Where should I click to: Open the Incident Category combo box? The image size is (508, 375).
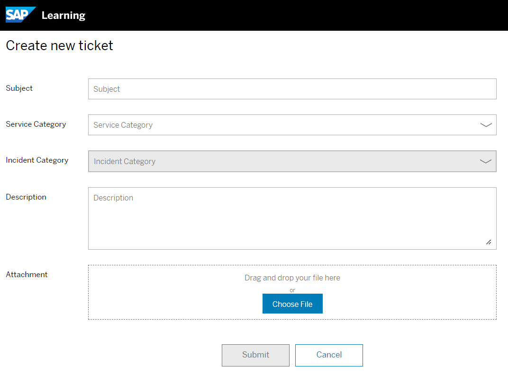point(292,161)
